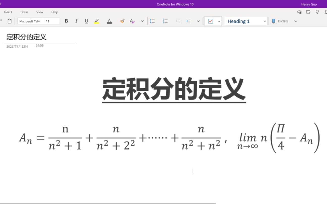The width and height of the screenshot is (327, 204).
Task: Click the Increase Indent icon
Action: tap(188, 21)
